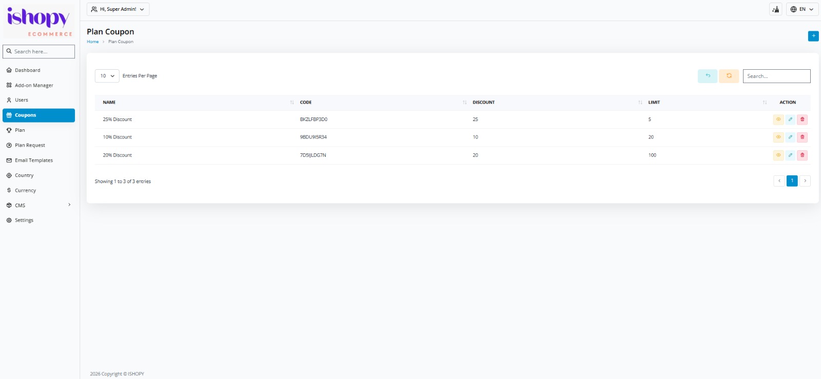Delete the 10% Discount coupon
821x379 pixels.
tap(803, 137)
